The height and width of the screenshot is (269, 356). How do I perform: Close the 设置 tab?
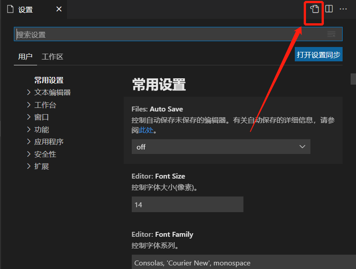[59, 9]
